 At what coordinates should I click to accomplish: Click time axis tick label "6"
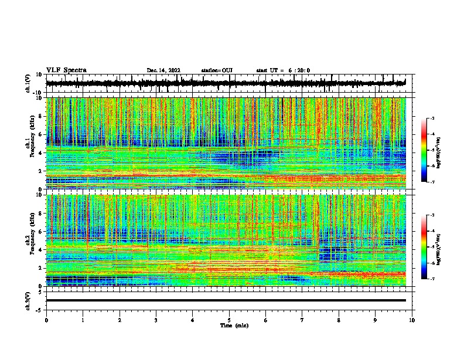(265, 320)
